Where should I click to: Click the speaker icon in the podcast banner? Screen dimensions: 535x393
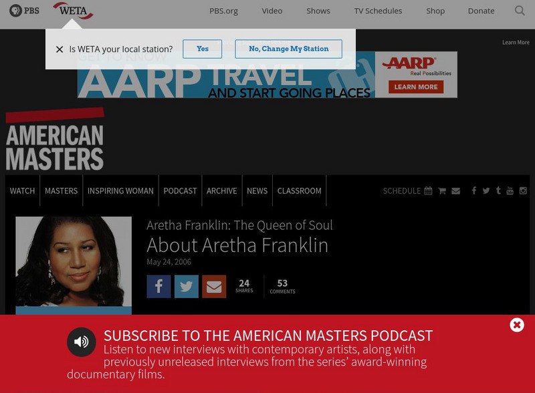click(x=81, y=342)
